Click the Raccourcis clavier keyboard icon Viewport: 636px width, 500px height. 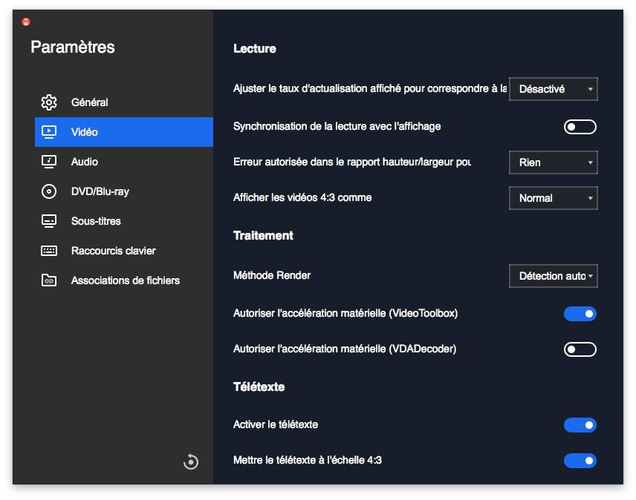[49, 251]
